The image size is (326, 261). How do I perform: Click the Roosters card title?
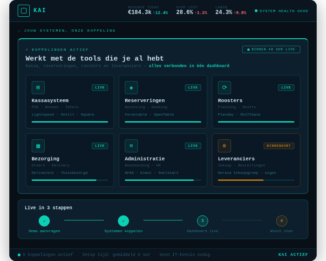(230, 101)
